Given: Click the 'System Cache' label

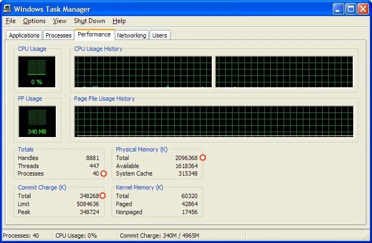Looking at the screenshot, I should (x=134, y=173).
